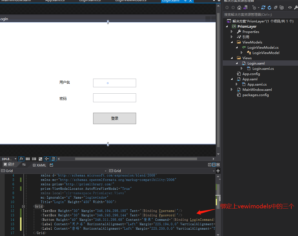This screenshot has height=236, width=298.
Task: Select the PrismLayer solution node
Action: 263,21
